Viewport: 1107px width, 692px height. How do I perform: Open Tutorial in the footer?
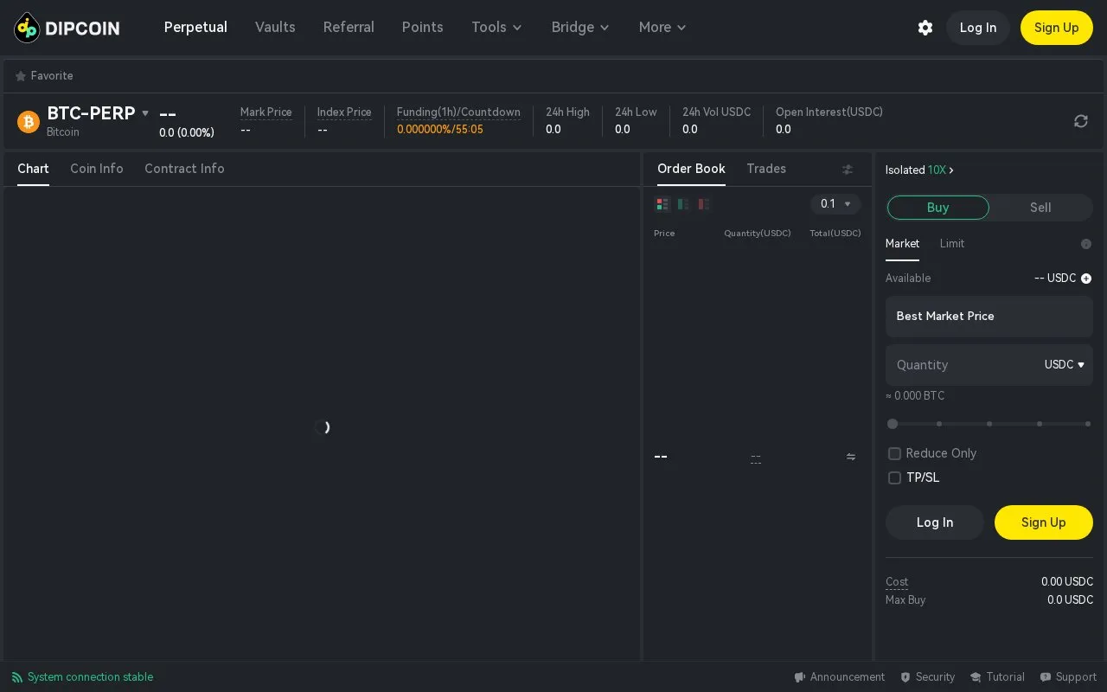(x=997, y=677)
